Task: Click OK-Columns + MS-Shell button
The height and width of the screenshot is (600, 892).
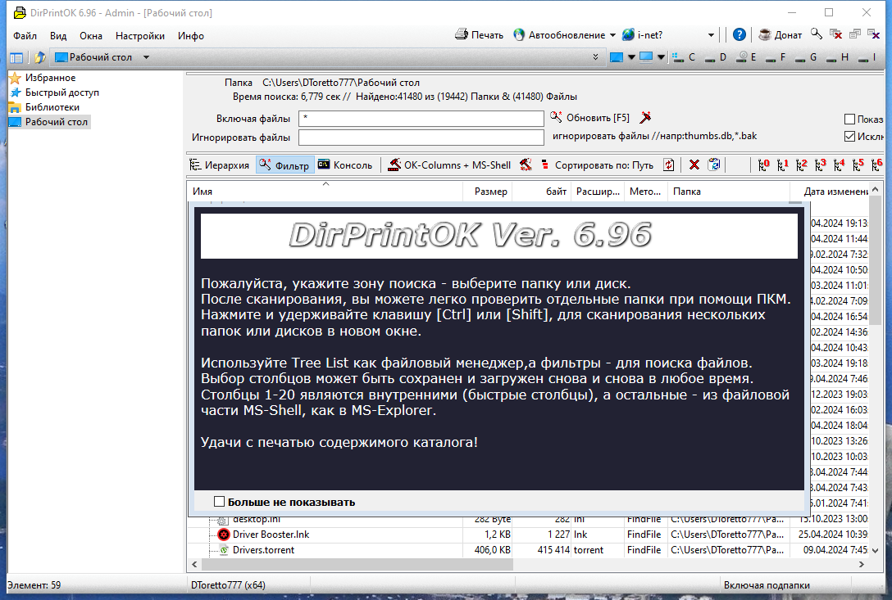Action: (x=448, y=165)
